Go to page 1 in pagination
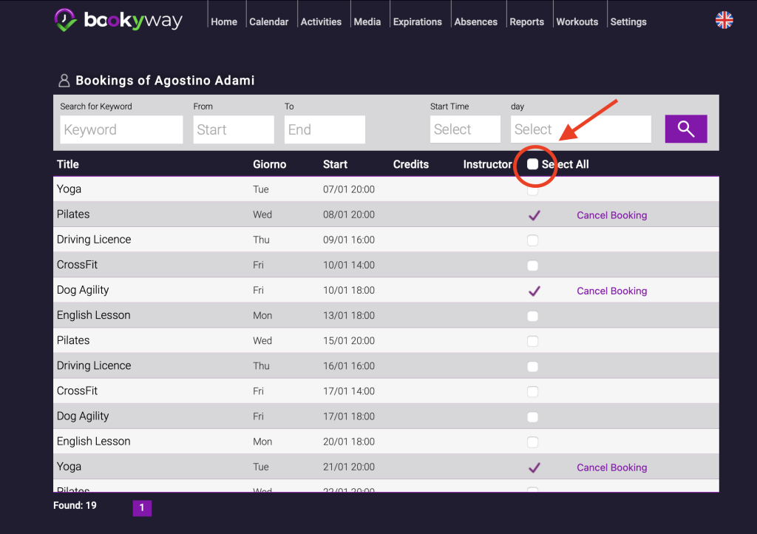 point(142,507)
